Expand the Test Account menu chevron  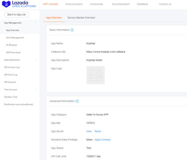(x=36, y=89)
